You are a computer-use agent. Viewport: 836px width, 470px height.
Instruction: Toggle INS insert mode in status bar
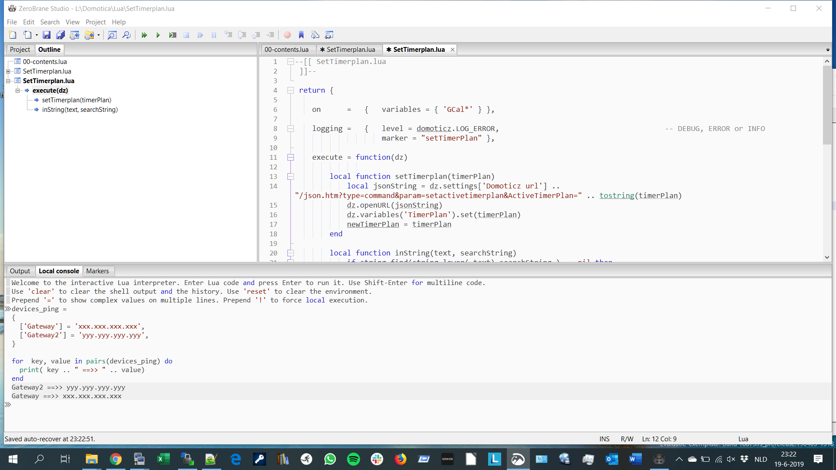[604, 439]
